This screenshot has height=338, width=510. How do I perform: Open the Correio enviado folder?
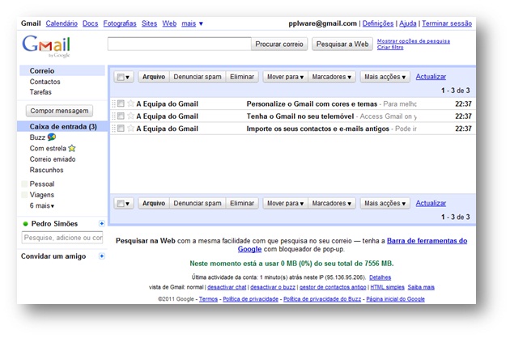(x=53, y=159)
